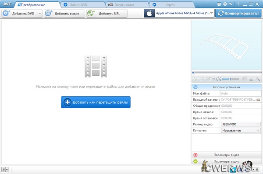Click the Apple device logo icon
Viewport: 263px width, 174px height.
149,13
